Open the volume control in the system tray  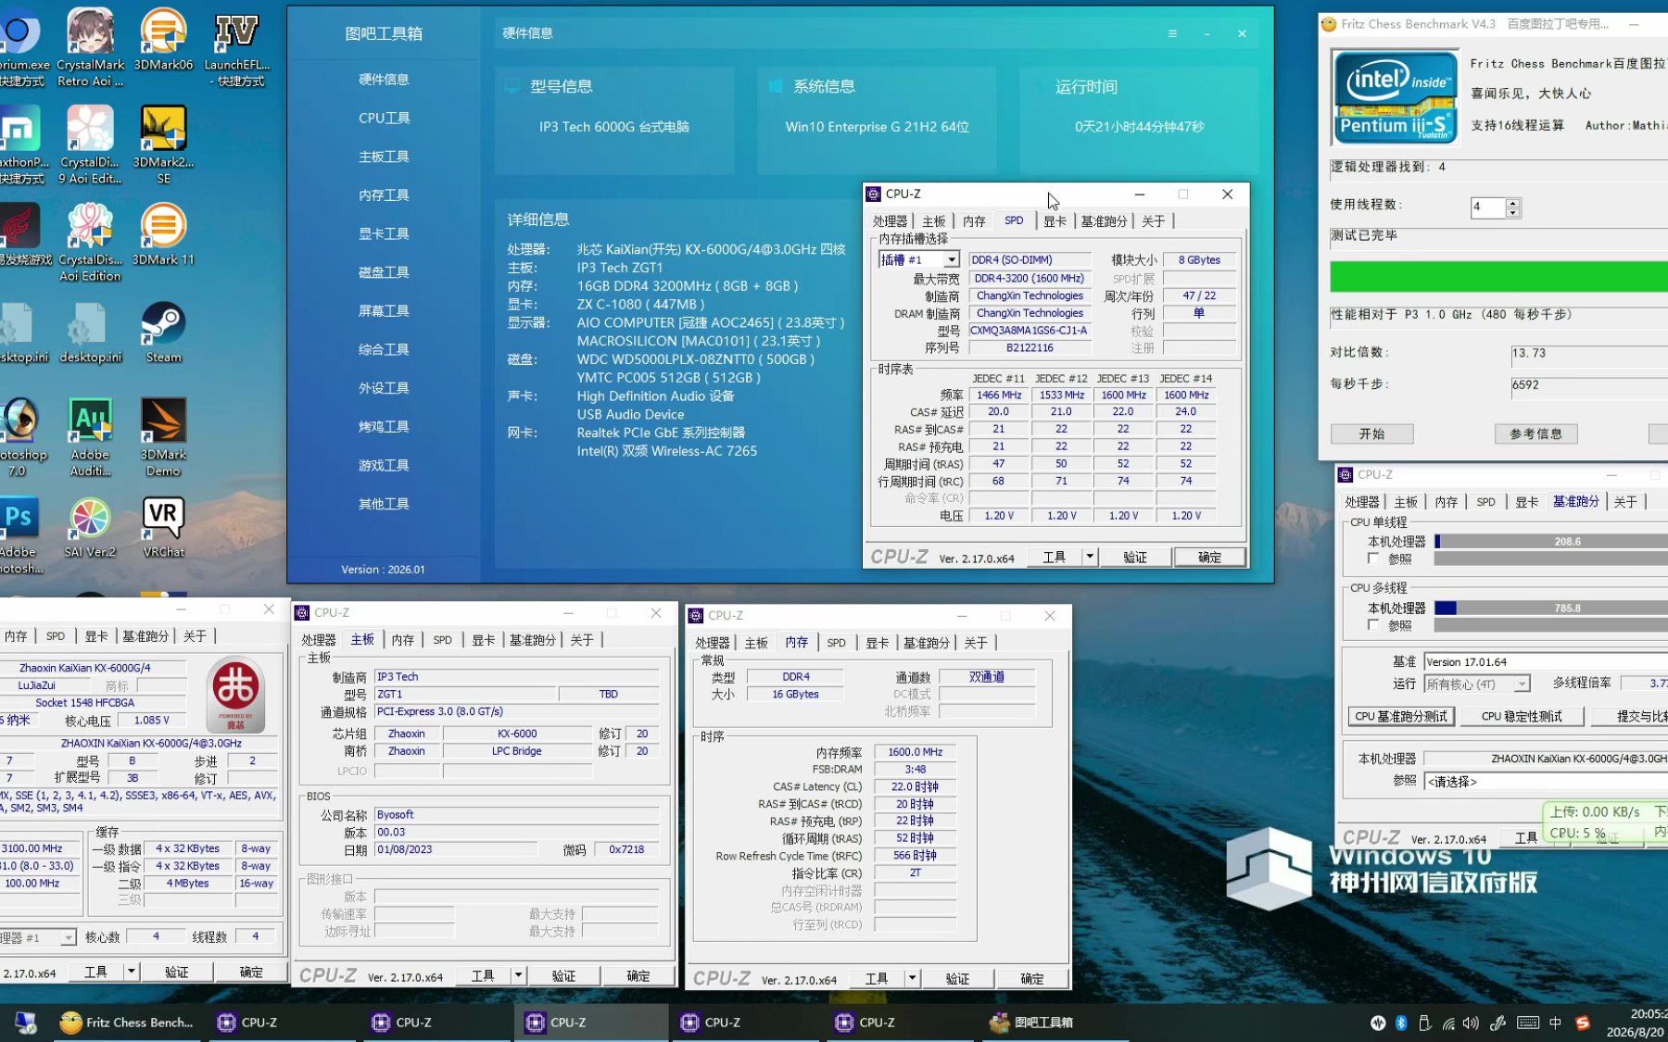coord(1471,1023)
